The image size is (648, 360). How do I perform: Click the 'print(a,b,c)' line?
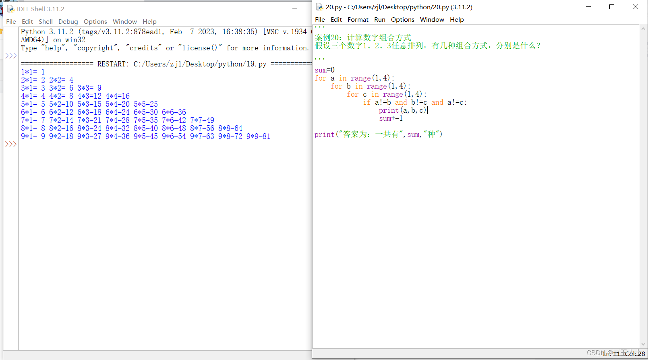402,110
